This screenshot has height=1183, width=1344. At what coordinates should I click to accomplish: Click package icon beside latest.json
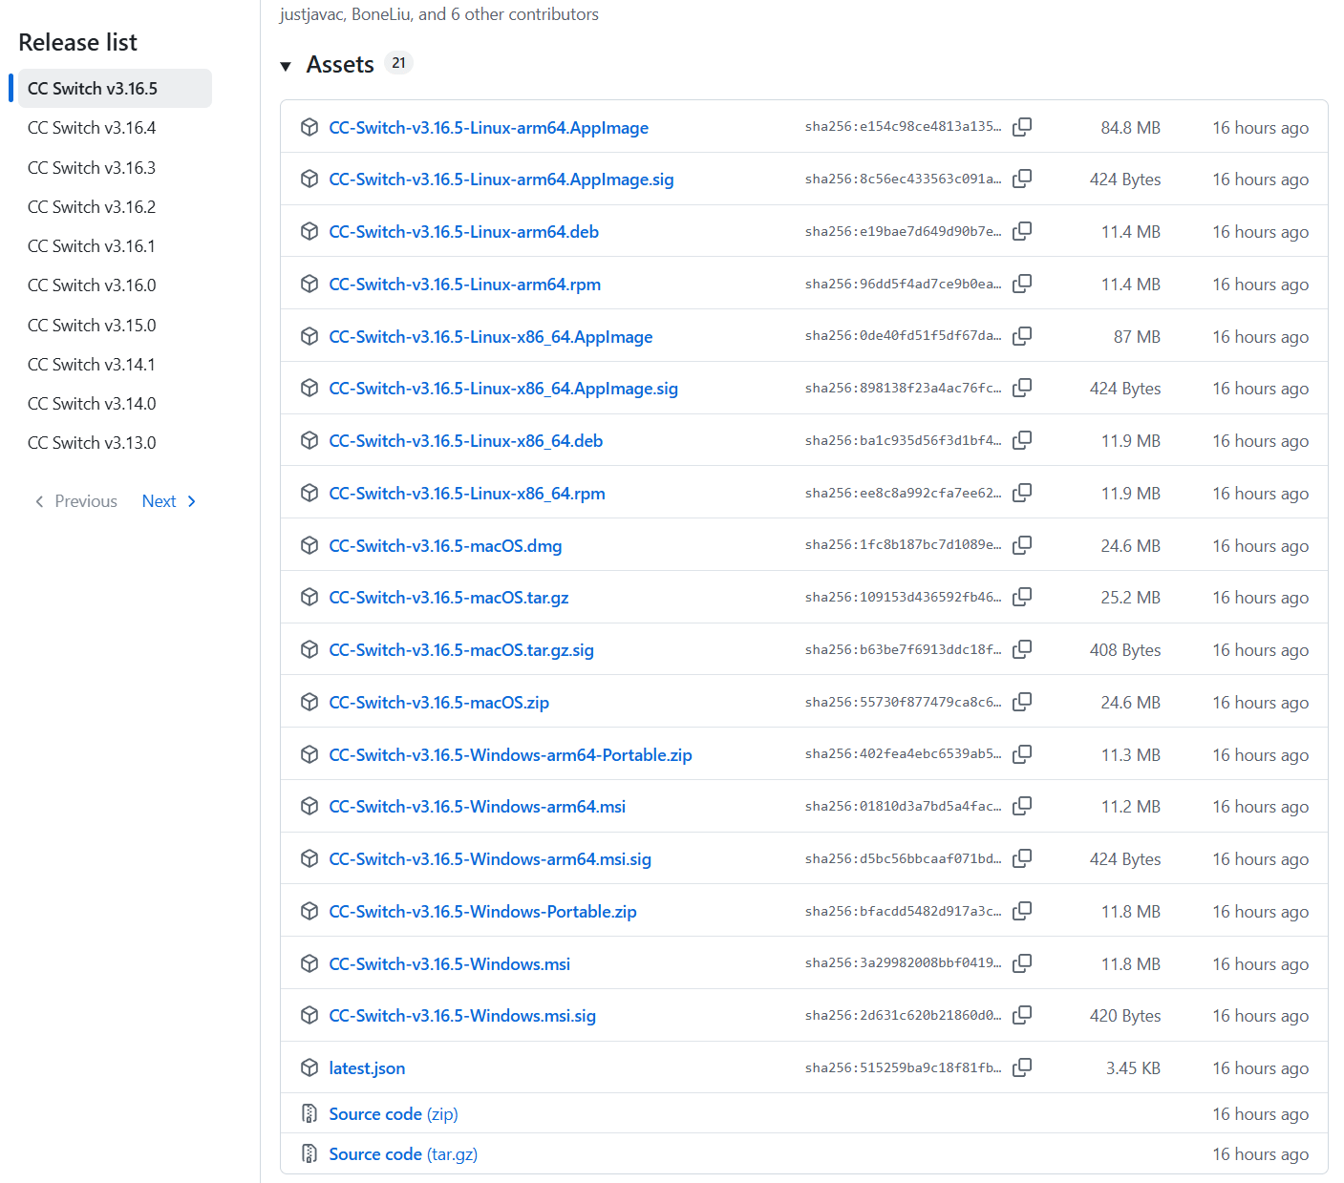pyautogui.click(x=309, y=1067)
